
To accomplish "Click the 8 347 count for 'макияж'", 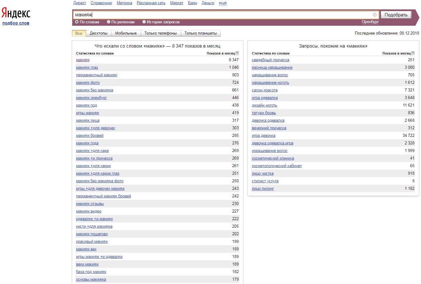I will click(x=234, y=60).
